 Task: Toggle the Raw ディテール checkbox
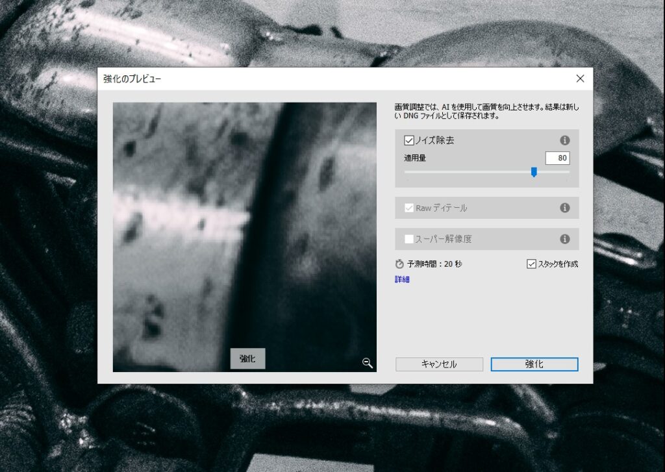click(409, 208)
